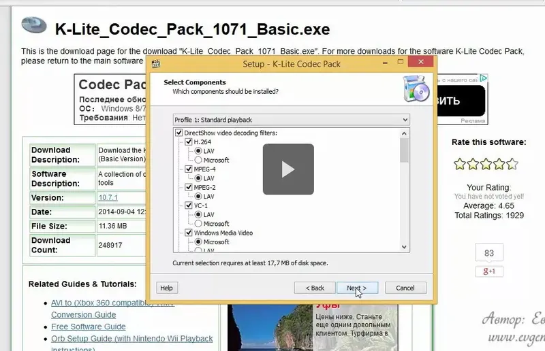Image resolution: width=545 pixels, height=351 pixels.
Task: Click the Rate this software heading
Action: [x=488, y=142]
